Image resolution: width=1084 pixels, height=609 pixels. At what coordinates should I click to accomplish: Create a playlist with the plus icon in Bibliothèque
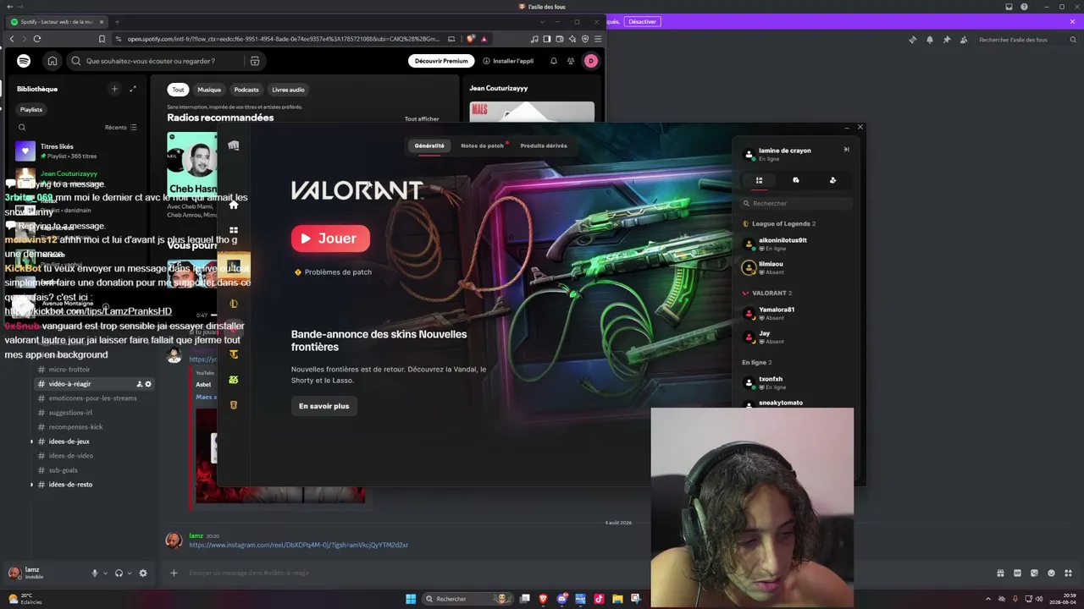click(x=114, y=89)
